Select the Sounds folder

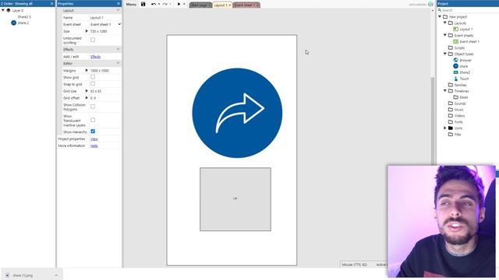click(457, 103)
